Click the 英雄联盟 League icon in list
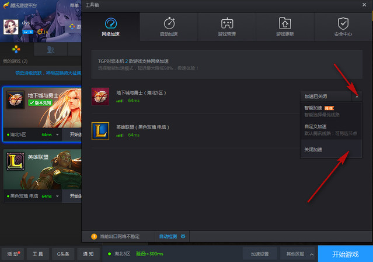The width and height of the screenshot is (373, 262). coord(100,131)
